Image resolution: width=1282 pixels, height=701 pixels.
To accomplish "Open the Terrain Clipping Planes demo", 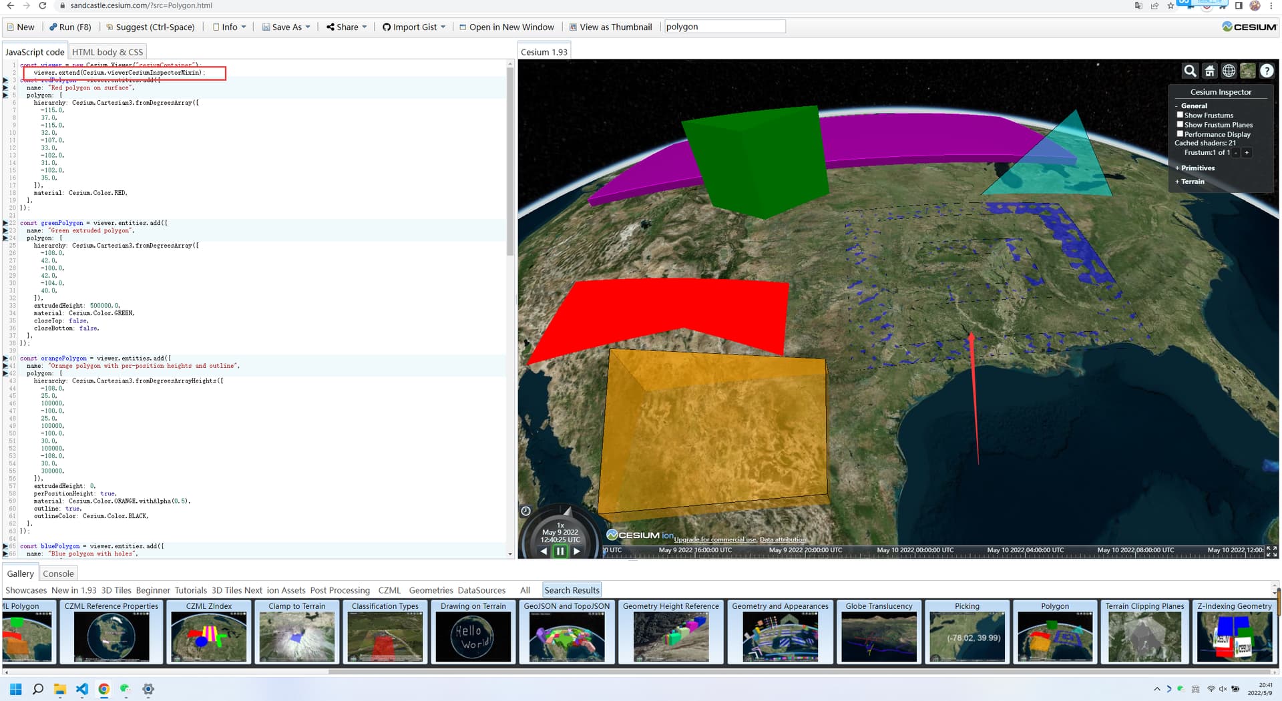I will [x=1144, y=632].
